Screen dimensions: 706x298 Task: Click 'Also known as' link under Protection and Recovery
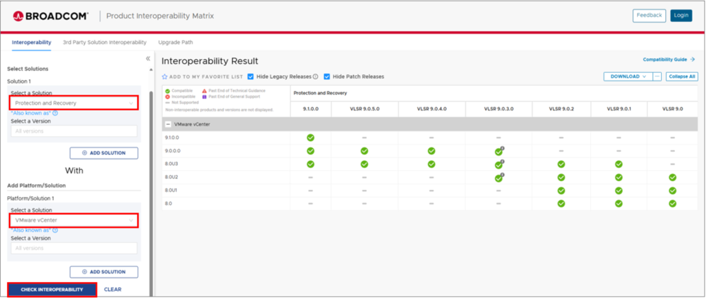pos(30,114)
